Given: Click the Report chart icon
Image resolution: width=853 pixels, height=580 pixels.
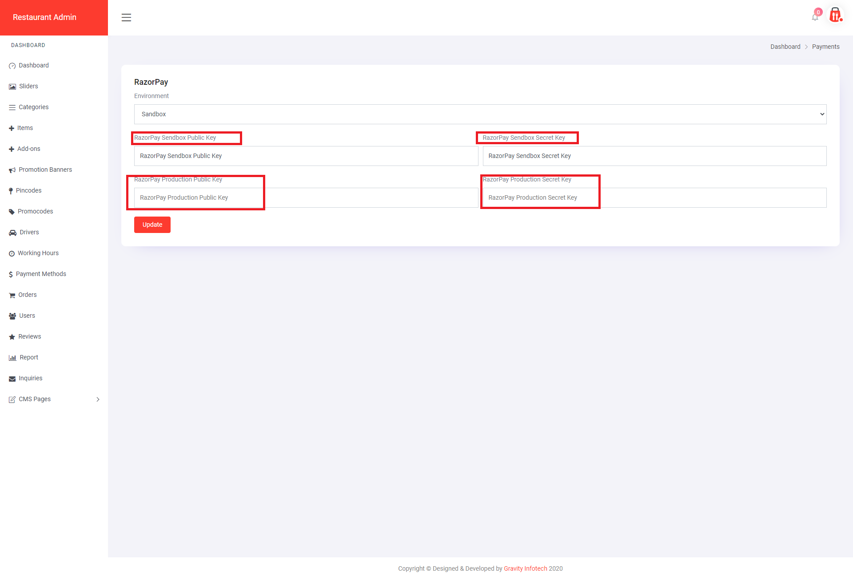Looking at the screenshot, I should [12, 358].
